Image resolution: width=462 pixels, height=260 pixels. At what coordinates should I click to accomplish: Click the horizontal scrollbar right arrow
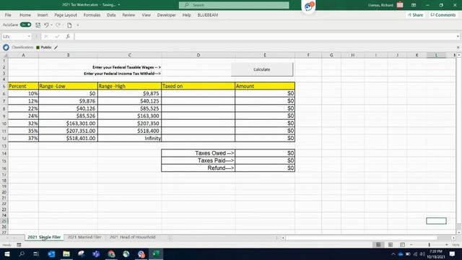coord(454,238)
